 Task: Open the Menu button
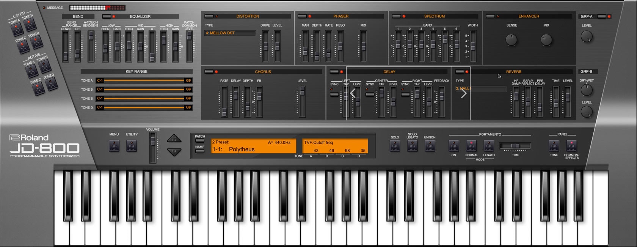[x=114, y=146]
